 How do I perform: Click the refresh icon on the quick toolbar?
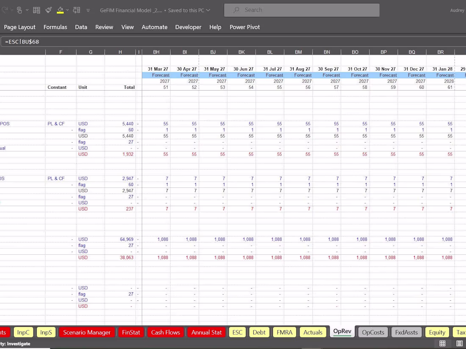[x=77, y=10]
